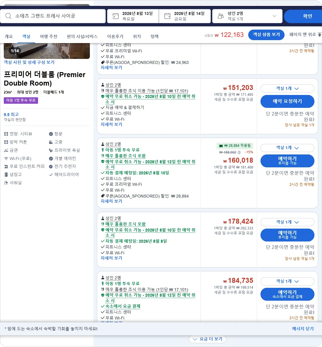Click the search magnifier icon
The image size is (322, 347).
(x=8, y=16)
